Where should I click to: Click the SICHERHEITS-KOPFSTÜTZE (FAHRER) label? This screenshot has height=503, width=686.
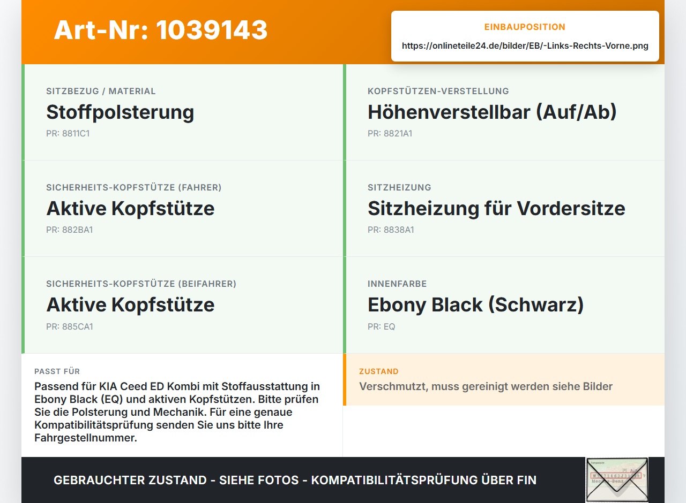click(134, 187)
